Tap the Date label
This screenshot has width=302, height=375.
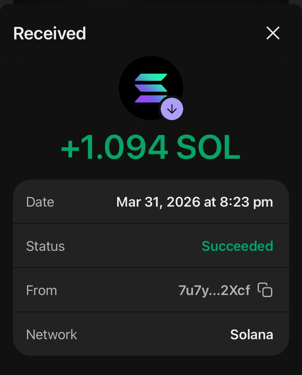(x=40, y=202)
